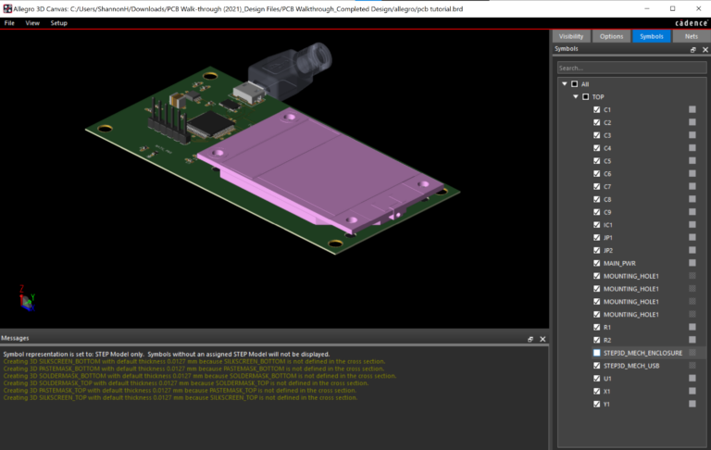This screenshot has width=711, height=450.
Task: Click the XYZ axis orientation gizmo
Action: 27,299
